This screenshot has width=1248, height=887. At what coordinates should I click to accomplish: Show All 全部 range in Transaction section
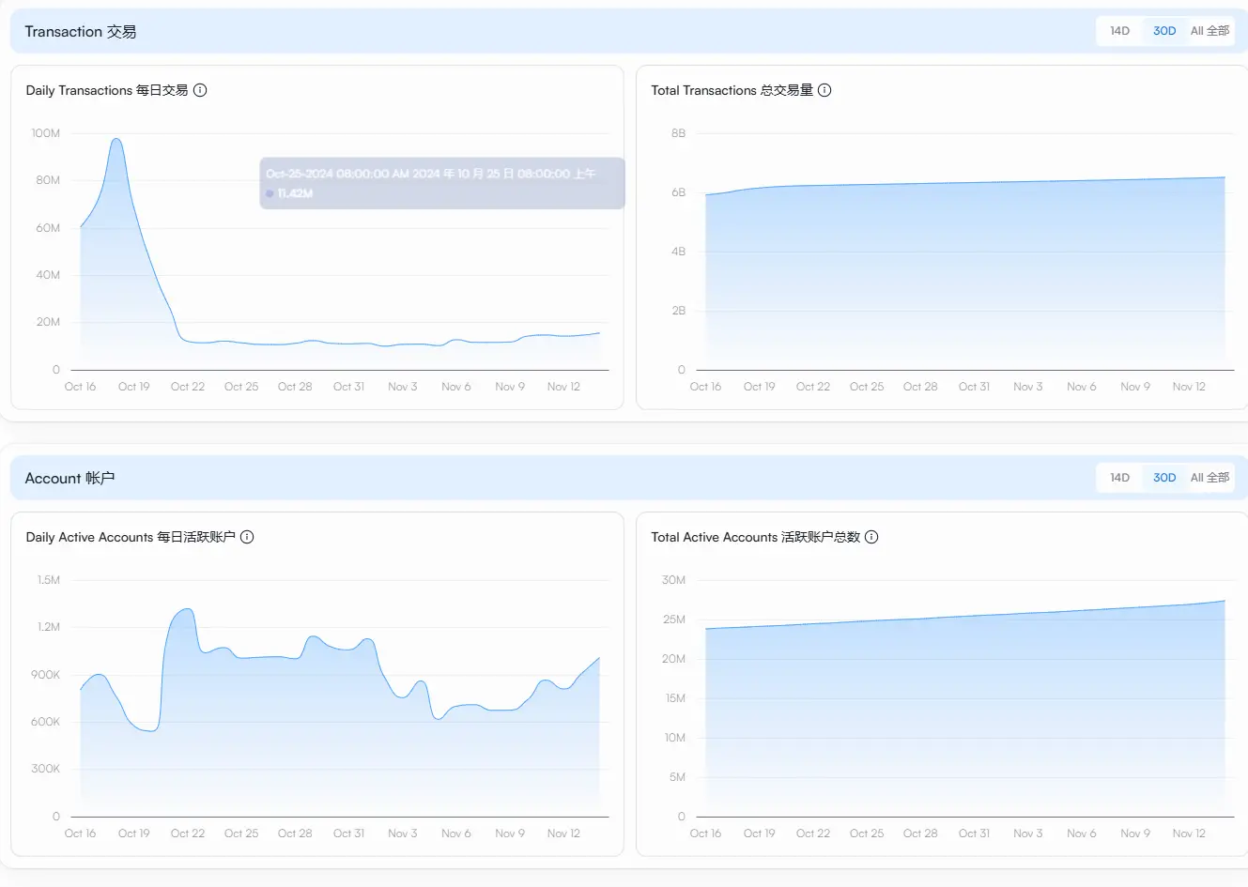[1209, 31]
